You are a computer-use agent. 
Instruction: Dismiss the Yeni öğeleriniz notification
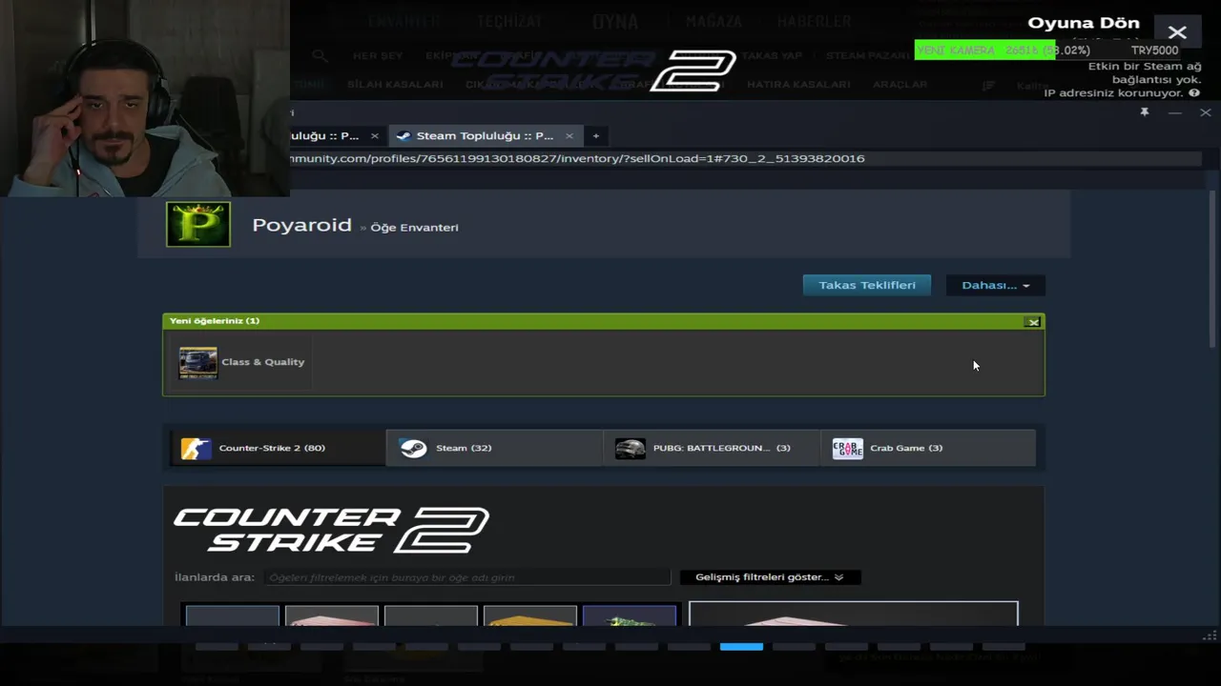1033,322
